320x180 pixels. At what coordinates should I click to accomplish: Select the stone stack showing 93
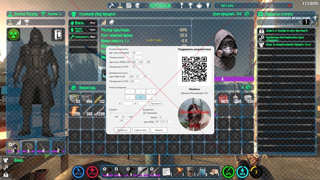click(x=74, y=99)
